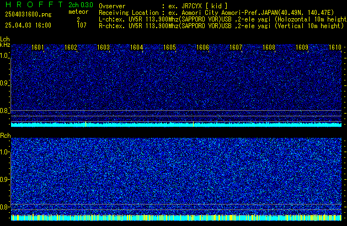Click the 'Rch' channel label
Image resolution: width=347 pixels, height=226 pixels.
[6, 136]
